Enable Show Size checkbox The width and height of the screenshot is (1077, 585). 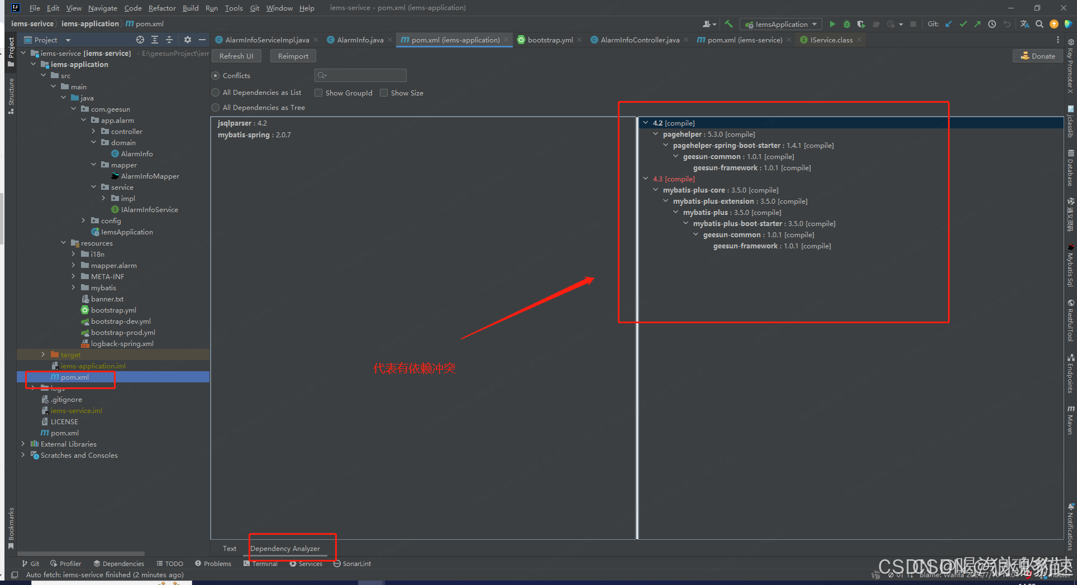(384, 93)
